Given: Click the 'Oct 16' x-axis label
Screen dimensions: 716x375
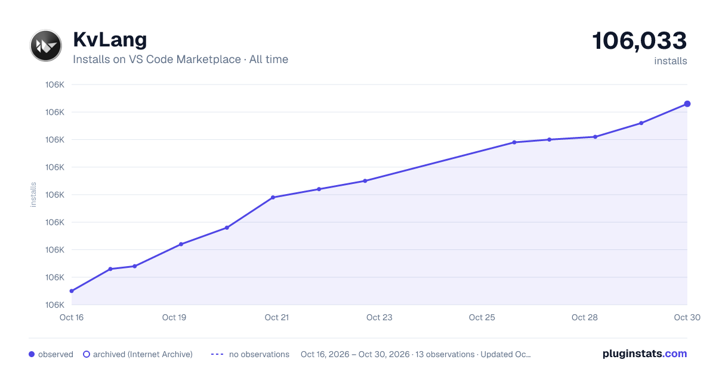Looking at the screenshot, I should tap(72, 317).
